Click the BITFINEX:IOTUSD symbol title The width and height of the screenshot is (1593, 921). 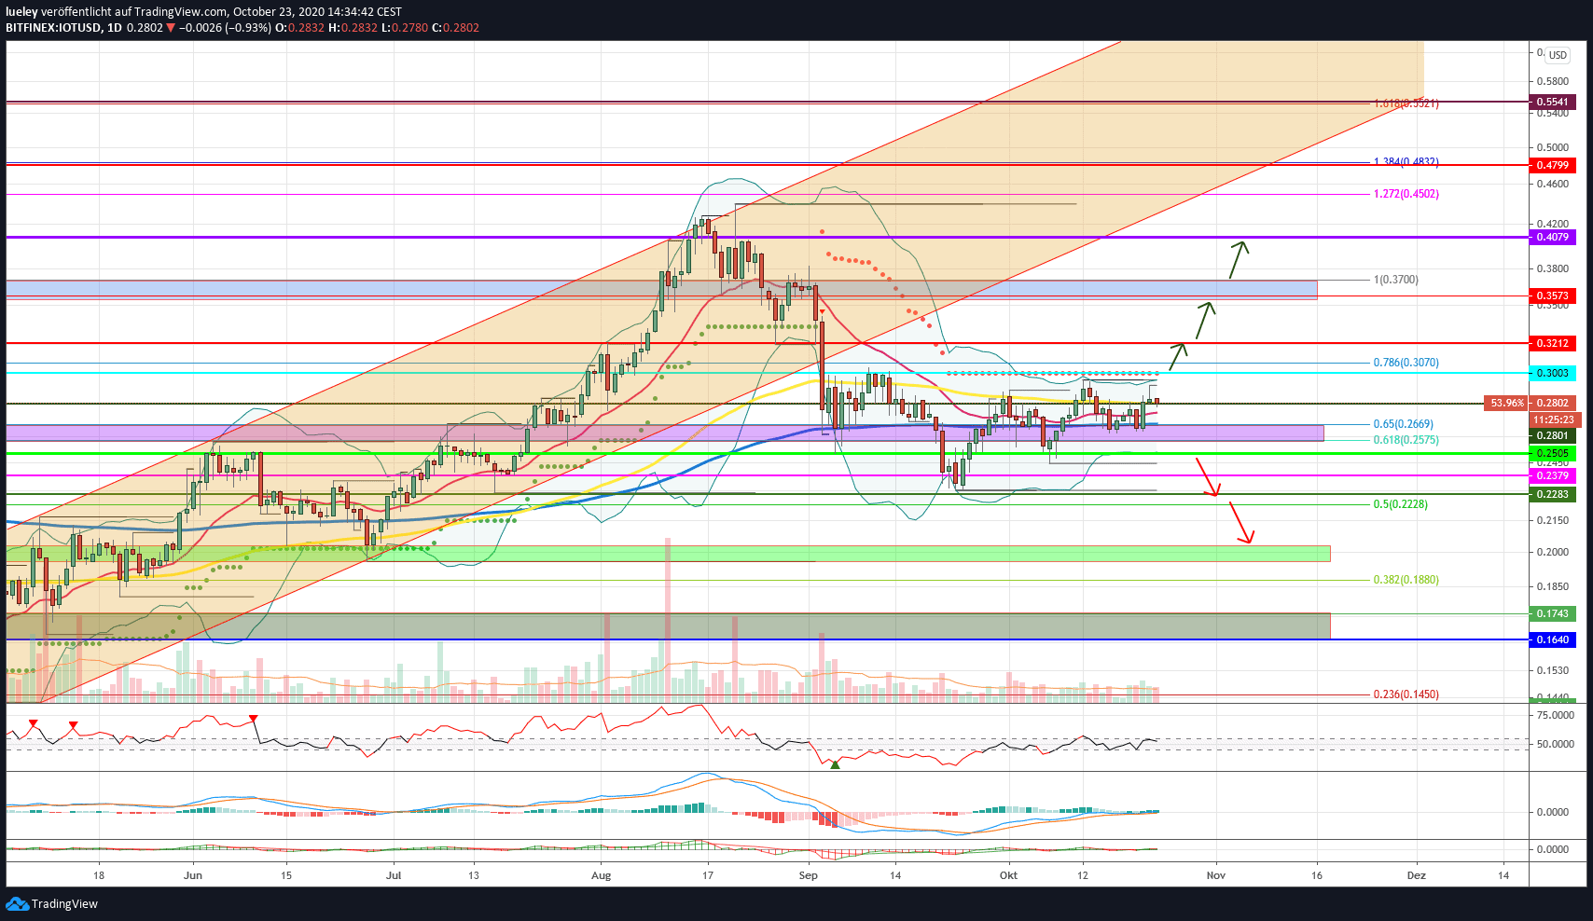(53, 28)
